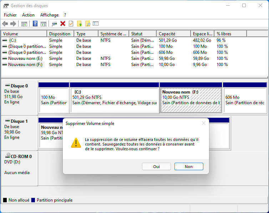Click the CD-ROM 0 DVD (D:) panel
The image size is (269, 213).
(x=19, y=168)
